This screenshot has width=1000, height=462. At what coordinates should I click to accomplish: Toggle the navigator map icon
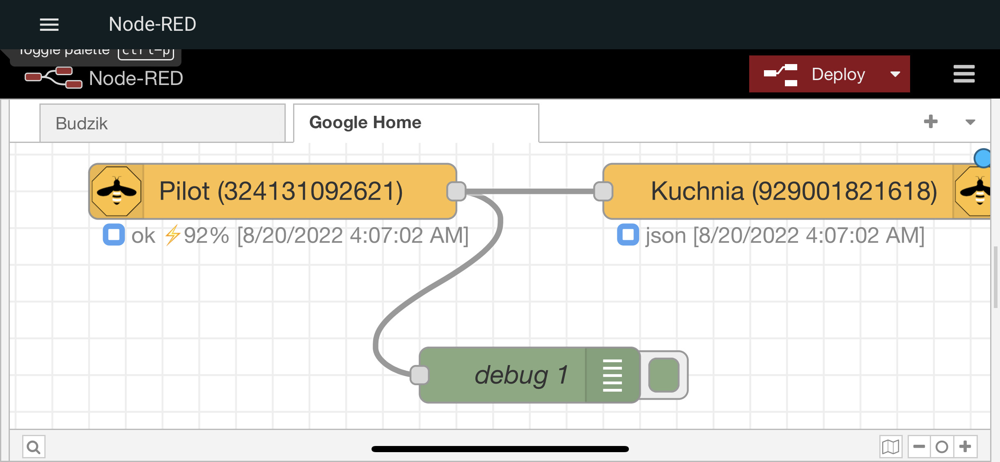891,447
